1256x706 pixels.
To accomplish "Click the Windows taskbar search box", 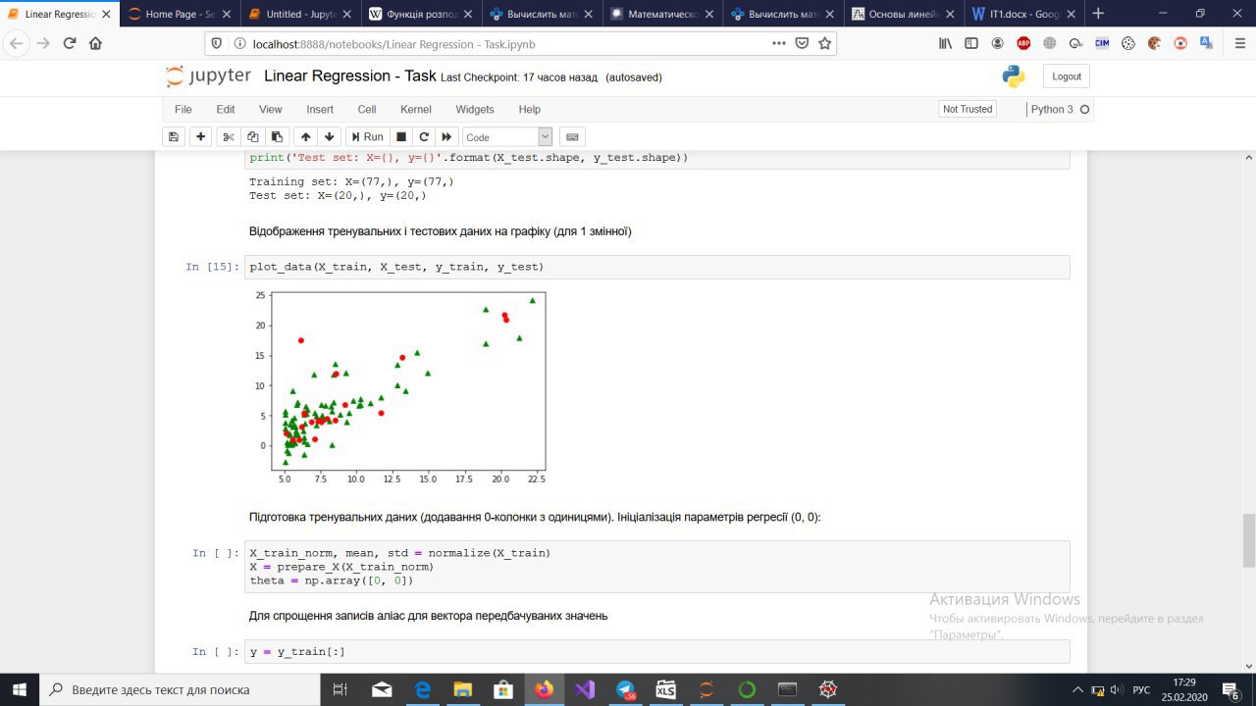I will [180, 689].
